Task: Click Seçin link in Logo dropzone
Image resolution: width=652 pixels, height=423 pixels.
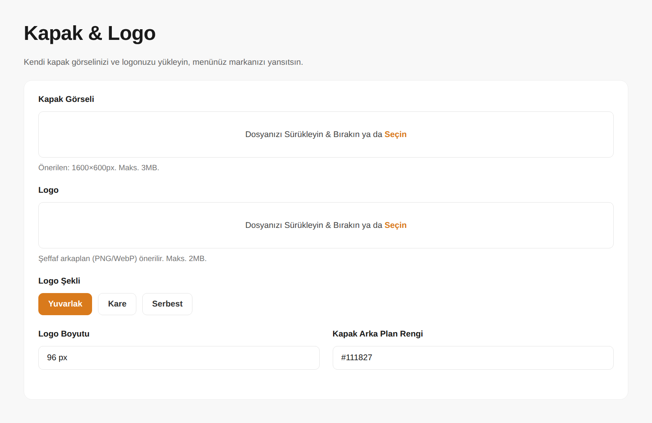Action: pos(396,225)
